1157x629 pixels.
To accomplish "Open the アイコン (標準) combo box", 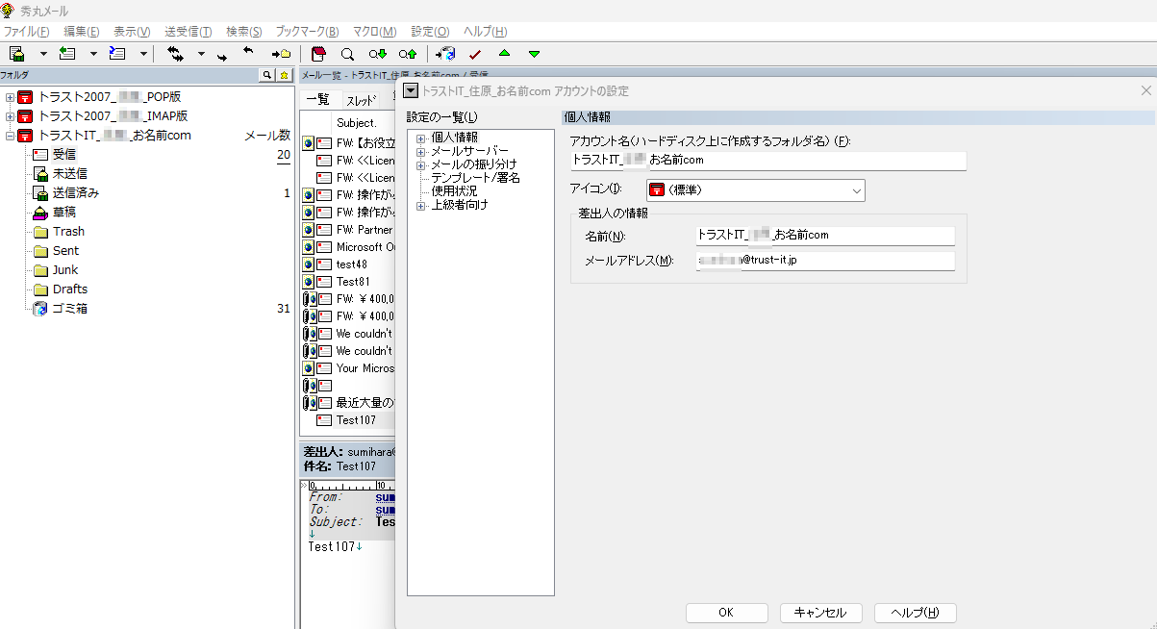I will point(755,190).
